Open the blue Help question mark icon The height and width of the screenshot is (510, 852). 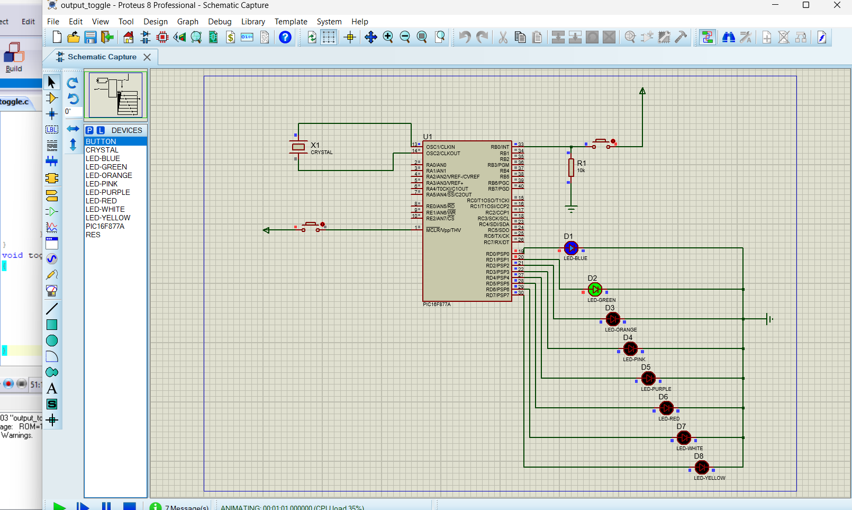pos(285,37)
